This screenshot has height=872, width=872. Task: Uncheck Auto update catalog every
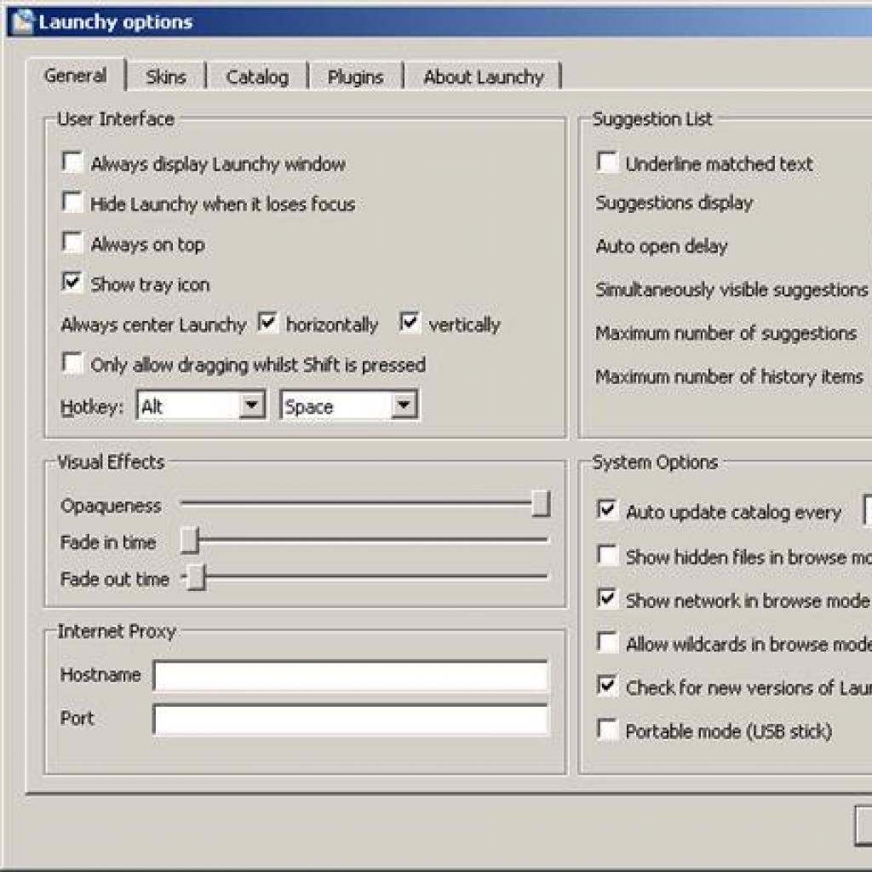tap(607, 510)
